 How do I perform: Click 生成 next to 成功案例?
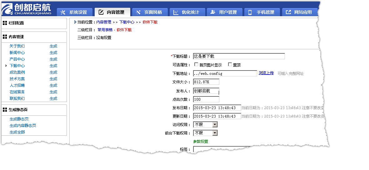pos(53,72)
